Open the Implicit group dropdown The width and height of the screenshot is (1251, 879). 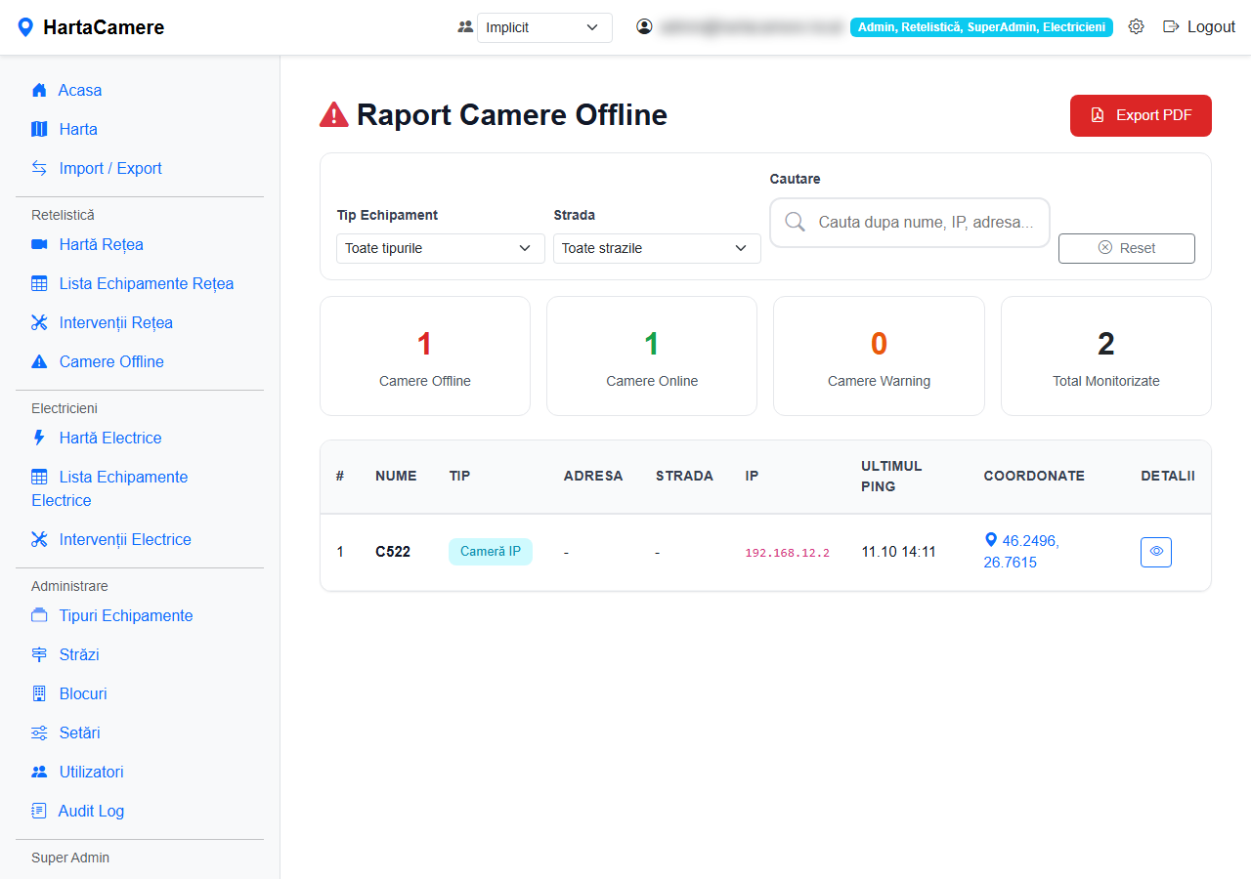(x=544, y=27)
